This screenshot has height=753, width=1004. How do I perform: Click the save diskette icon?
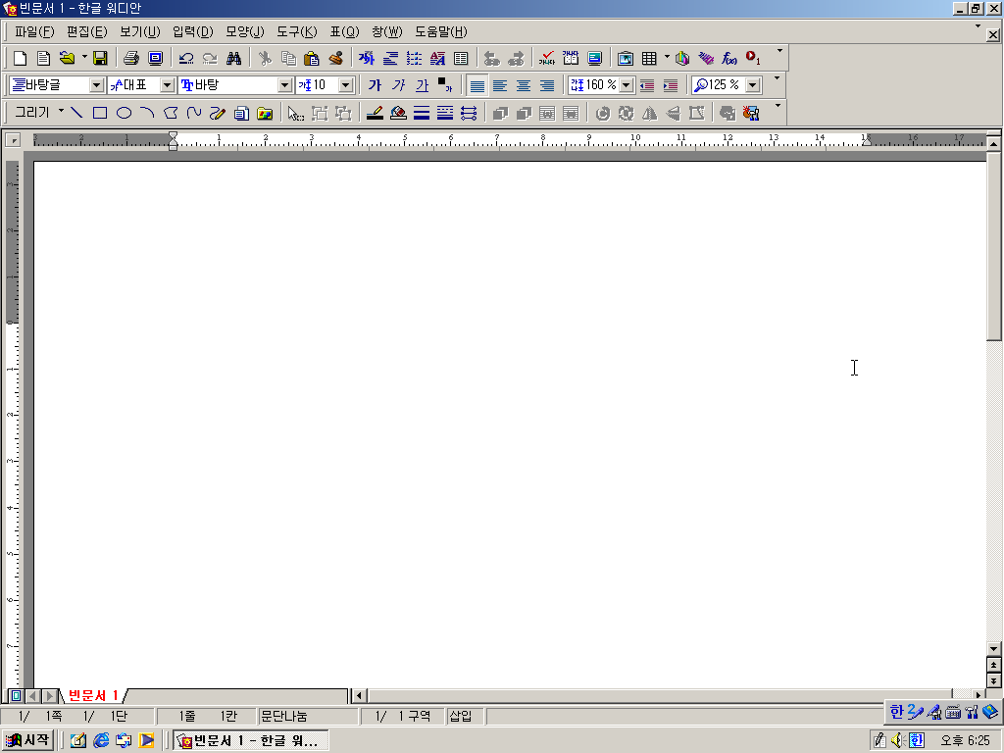click(x=100, y=58)
